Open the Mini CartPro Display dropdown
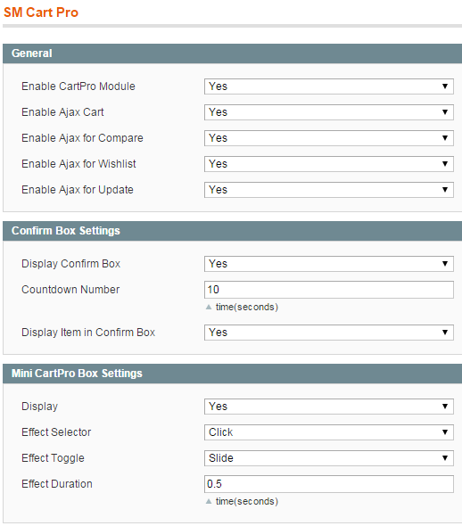The image size is (462, 526). pos(329,407)
